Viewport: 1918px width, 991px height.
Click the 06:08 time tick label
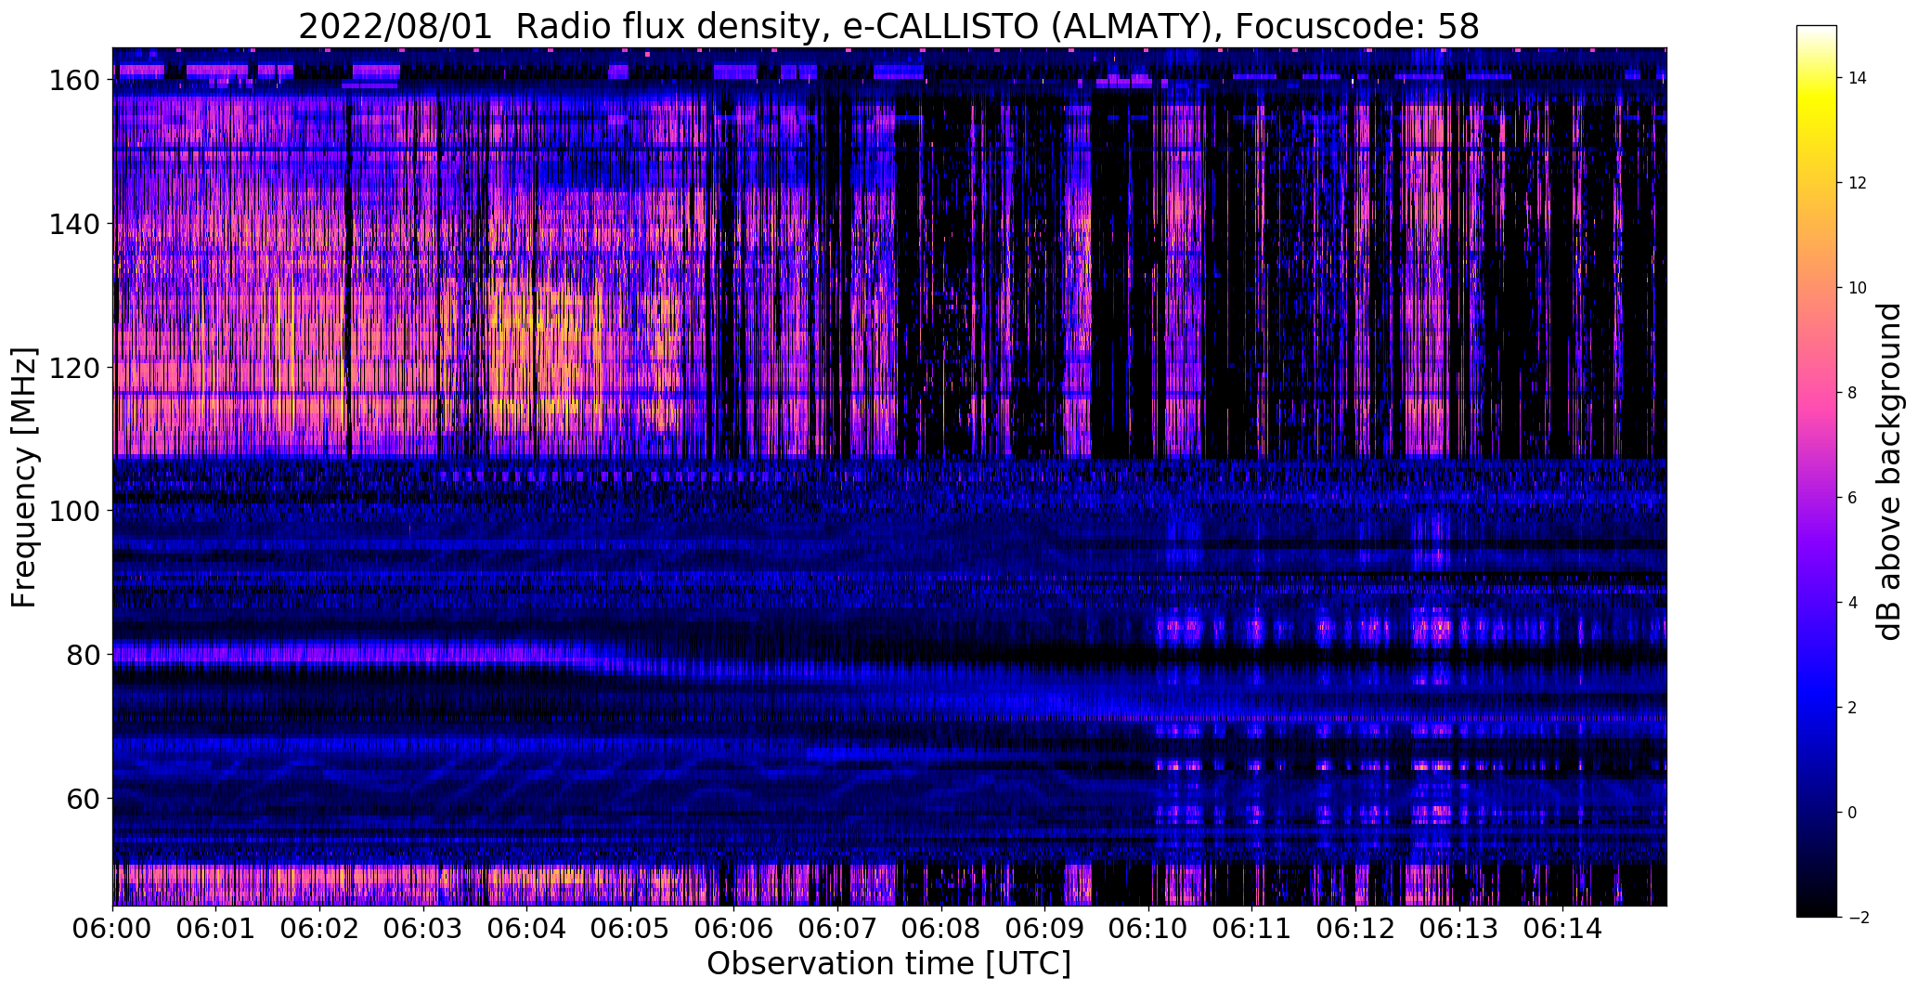941,928
